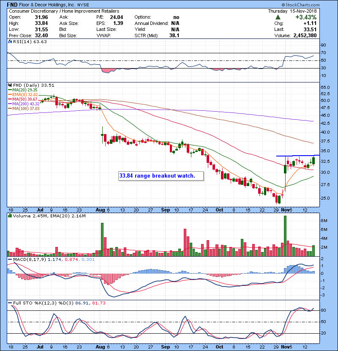The image size is (338, 351).
Task: Click the green up-triangle change indicator
Action: [278, 17]
